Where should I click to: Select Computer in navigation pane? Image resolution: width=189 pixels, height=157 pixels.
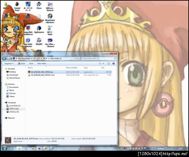[10, 102]
